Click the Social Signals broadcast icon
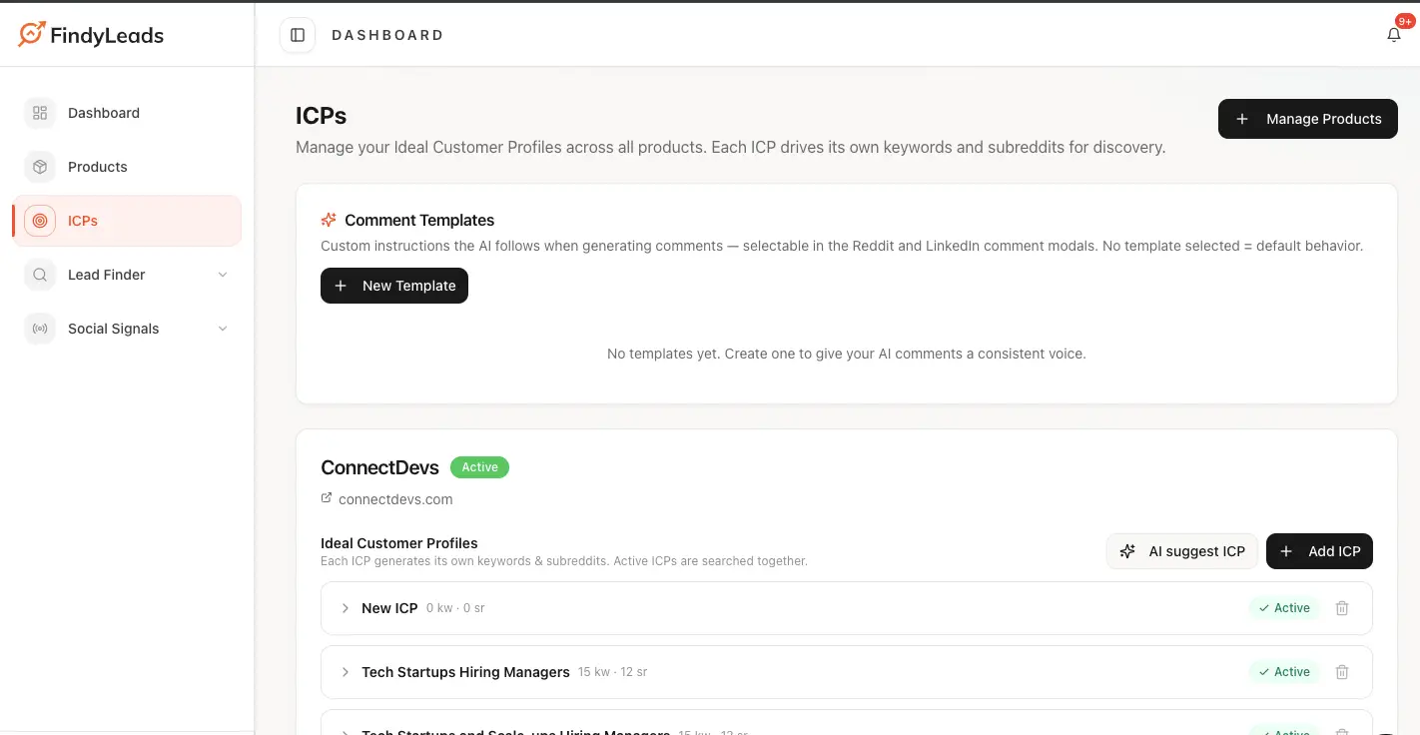Image resolution: width=1420 pixels, height=735 pixels. [40, 329]
